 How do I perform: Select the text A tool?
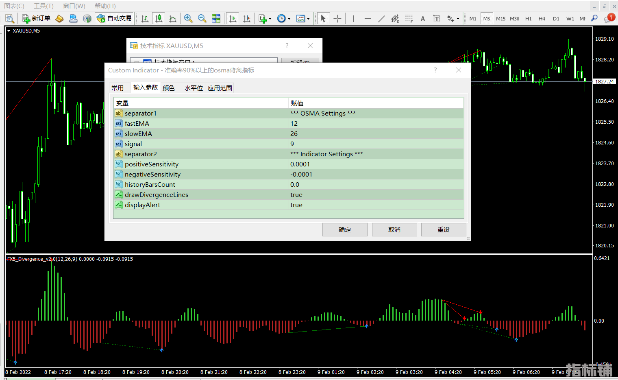pos(423,18)
